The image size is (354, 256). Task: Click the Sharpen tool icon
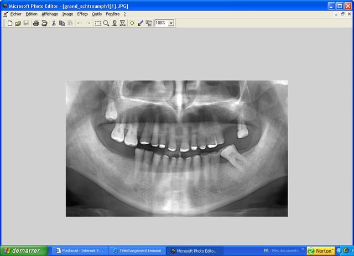[122, 23]
